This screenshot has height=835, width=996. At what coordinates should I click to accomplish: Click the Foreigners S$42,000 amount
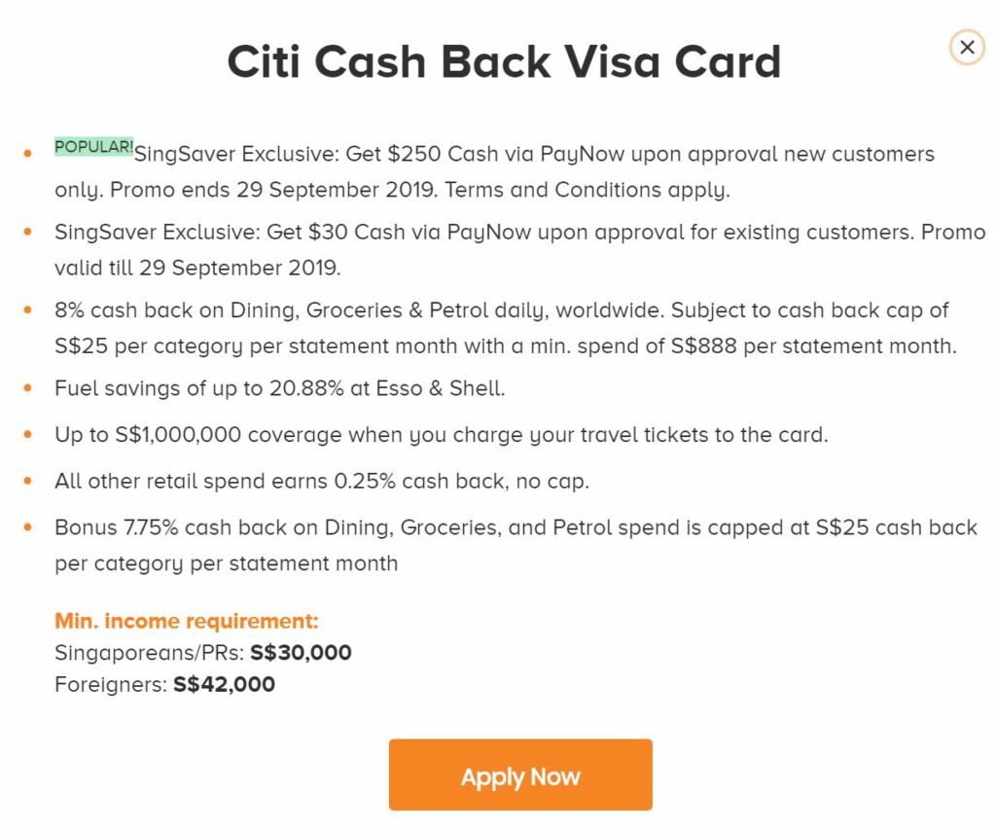pos(224,684)
